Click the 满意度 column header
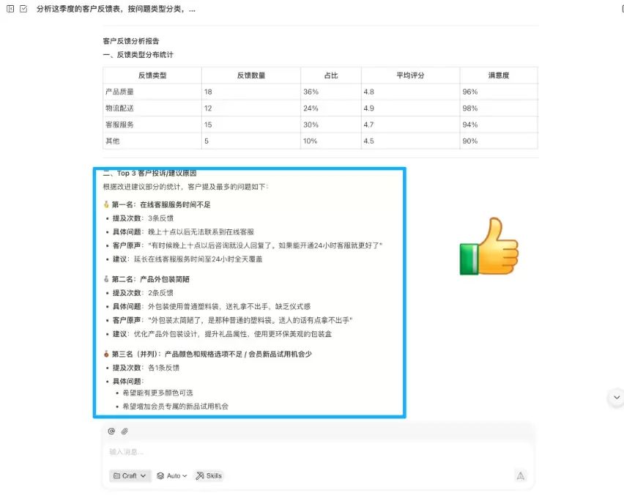 [x=499, y=75]
